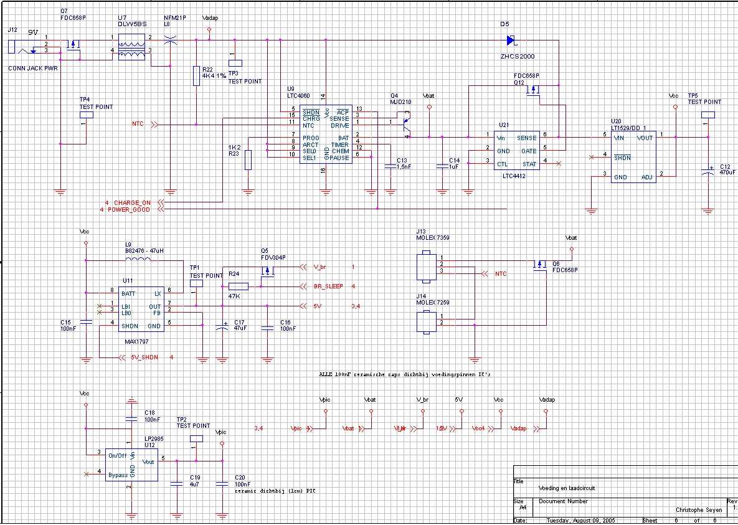The image size is (738, 525).
Task: Click the Q7 FDC658P MOSFET symbol
Action: click(74, 45)
